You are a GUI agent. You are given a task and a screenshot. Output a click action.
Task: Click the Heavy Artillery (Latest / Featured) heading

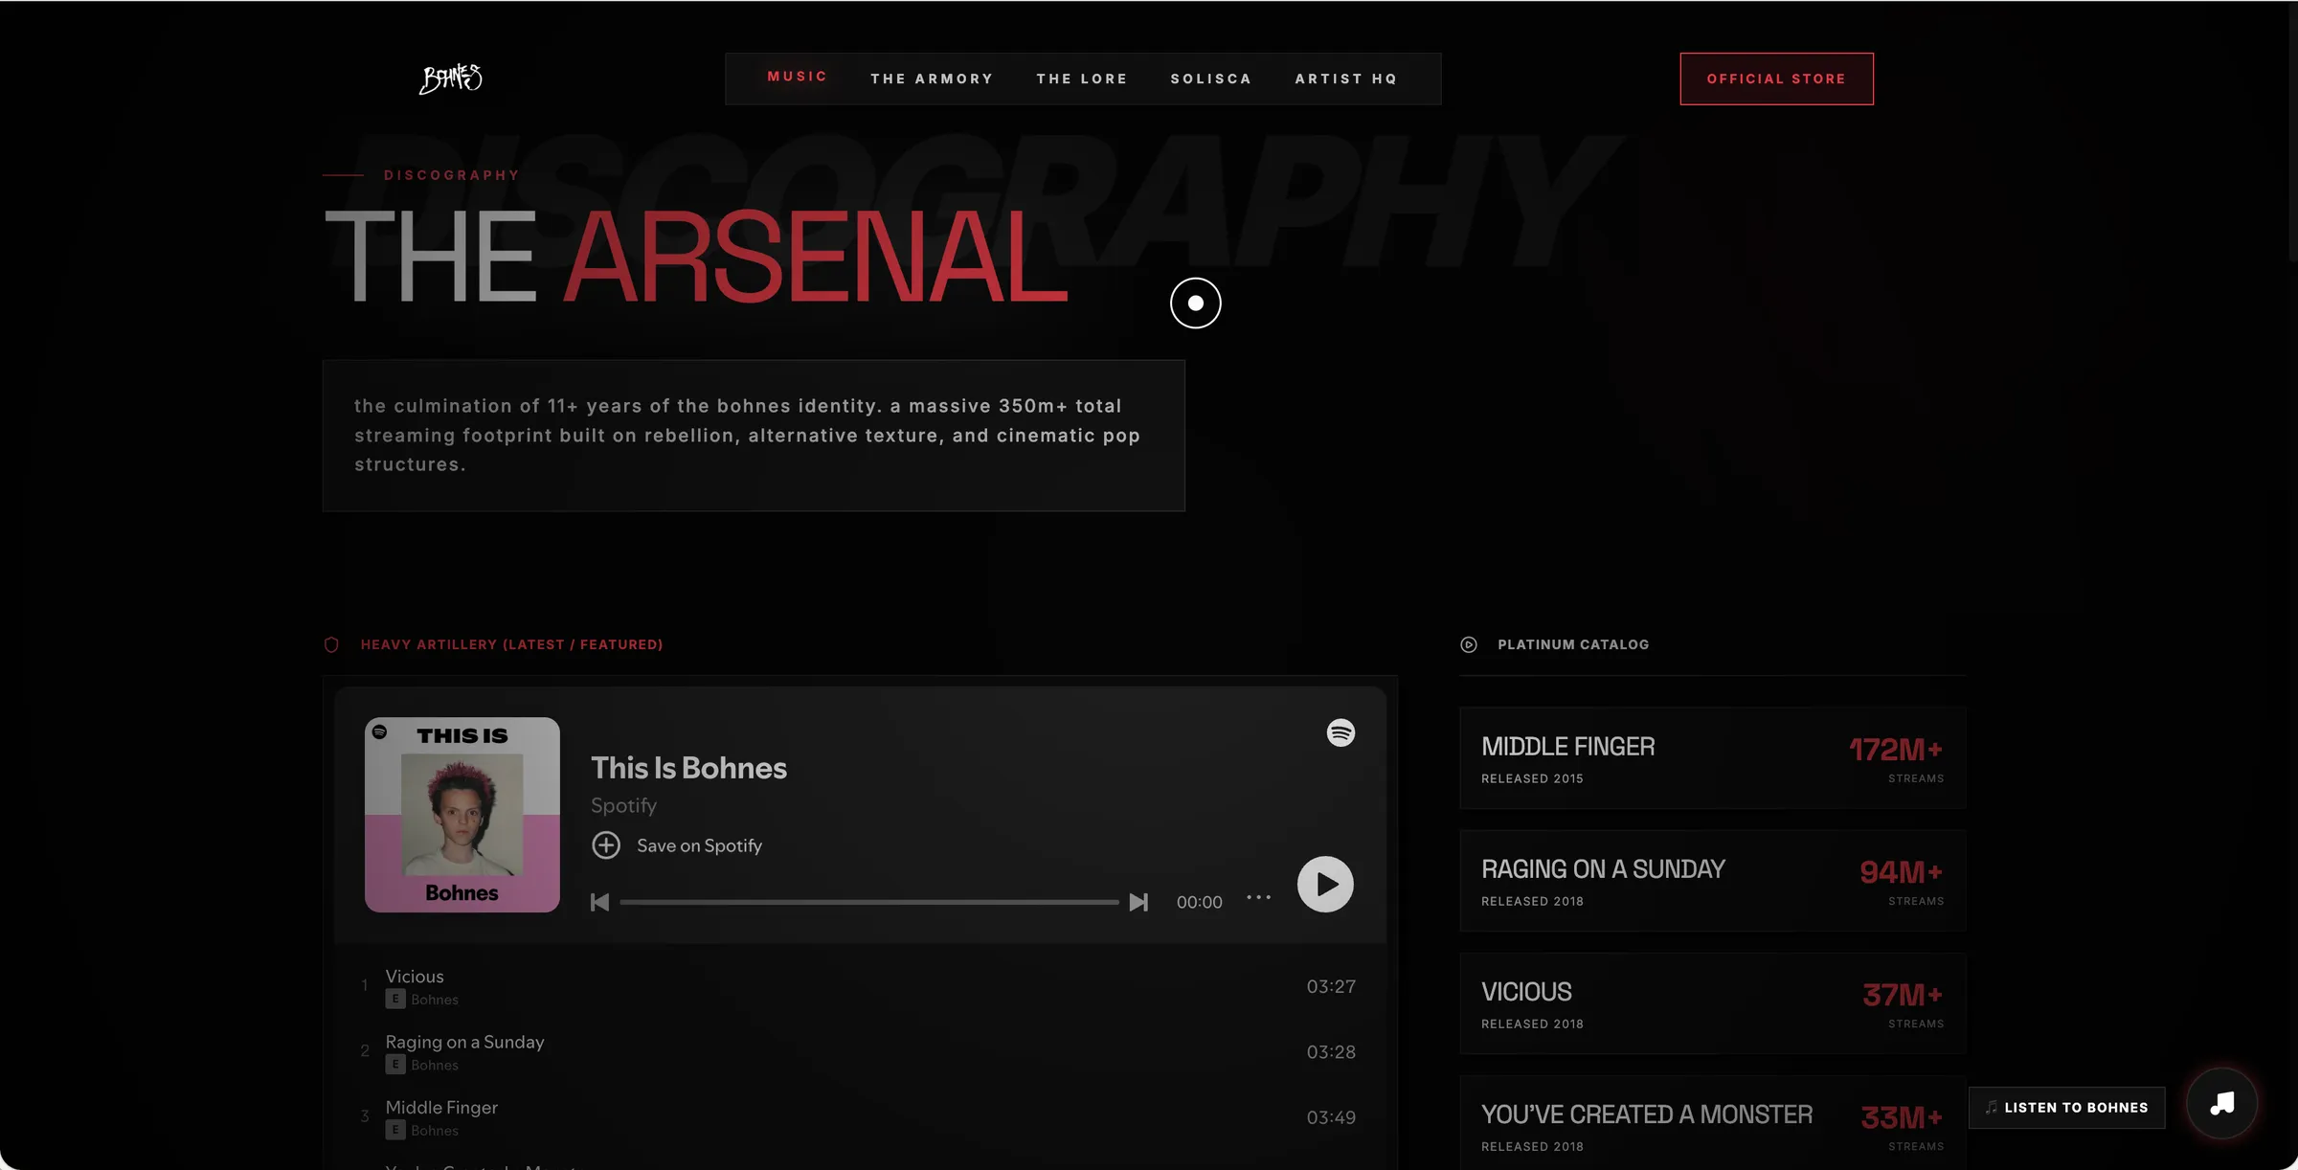point(511,644)
